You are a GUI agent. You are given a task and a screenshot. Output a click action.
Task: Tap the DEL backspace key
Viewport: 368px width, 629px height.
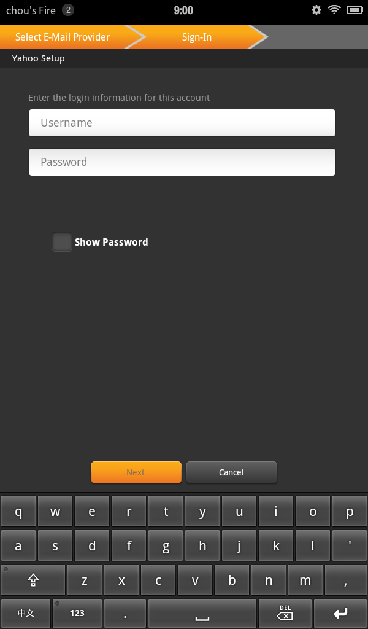click(285, 614)
